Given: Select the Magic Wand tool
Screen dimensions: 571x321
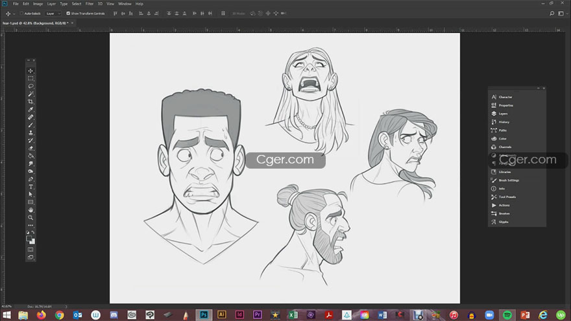Looking at the screenshot, I should [30, 94].
